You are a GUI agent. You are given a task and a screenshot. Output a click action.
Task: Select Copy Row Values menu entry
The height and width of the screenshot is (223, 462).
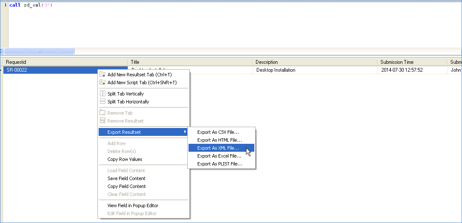[x=124, y=159]
